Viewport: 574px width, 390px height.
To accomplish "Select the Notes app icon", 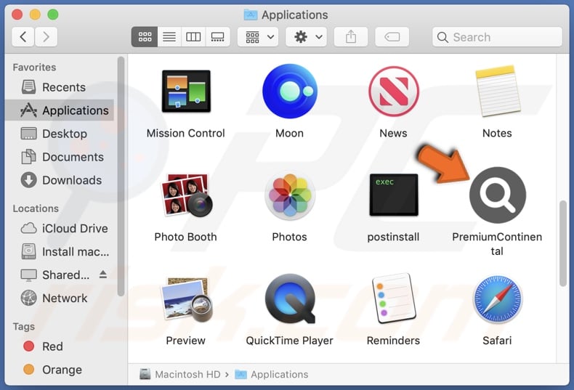I will click(497, 91).
